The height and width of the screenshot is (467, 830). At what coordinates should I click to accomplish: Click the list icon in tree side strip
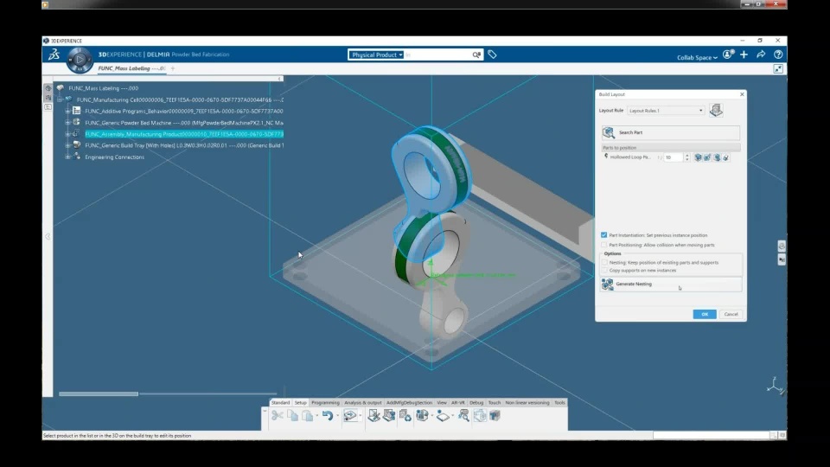pos(48,107)
